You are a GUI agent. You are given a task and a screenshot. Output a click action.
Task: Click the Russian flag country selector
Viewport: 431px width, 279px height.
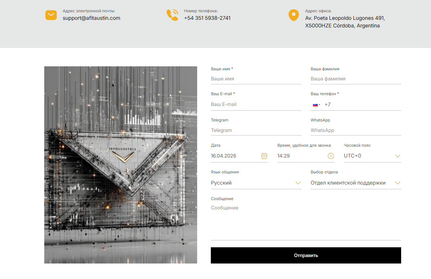316,105
